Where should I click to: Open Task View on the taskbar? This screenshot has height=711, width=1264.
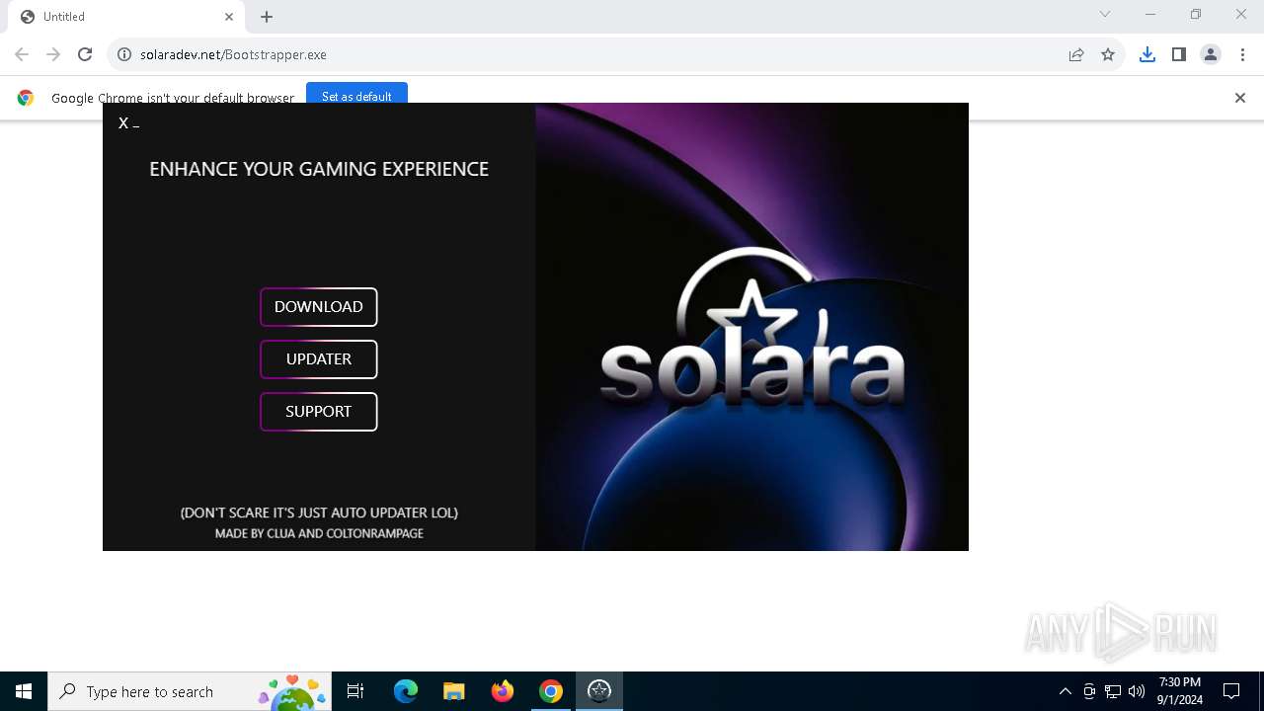pos(355,691)
